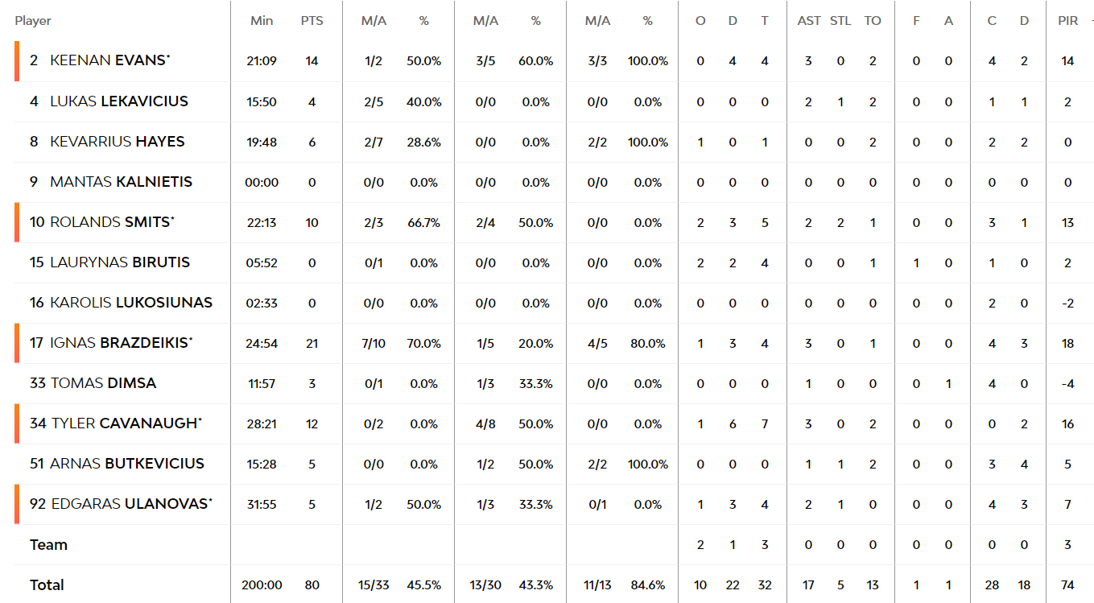1094x603 pixels.
Task: Sort by the Min column header
Action: (262, 21)
